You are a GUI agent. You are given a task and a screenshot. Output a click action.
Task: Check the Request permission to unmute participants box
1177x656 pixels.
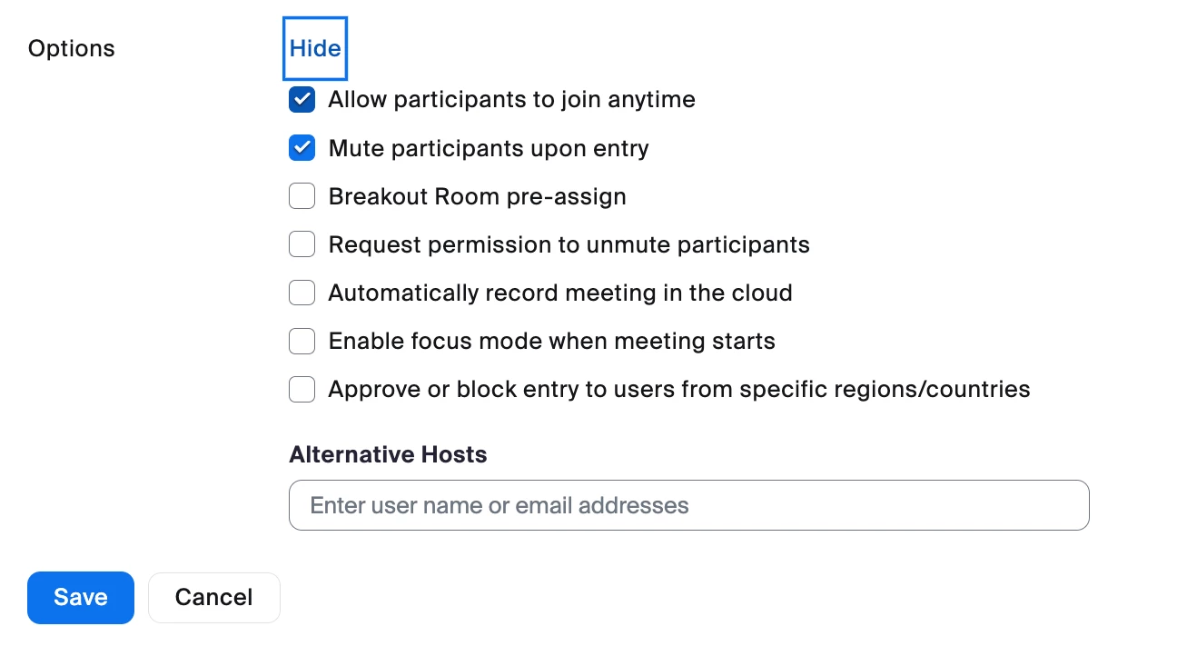302,244
